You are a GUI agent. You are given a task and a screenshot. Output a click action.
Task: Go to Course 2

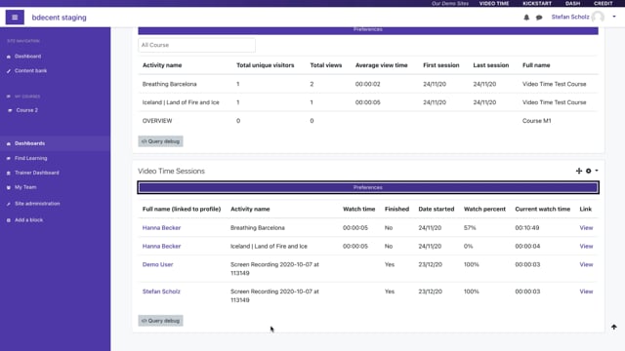pyautogui.click(x=27, y=110)
